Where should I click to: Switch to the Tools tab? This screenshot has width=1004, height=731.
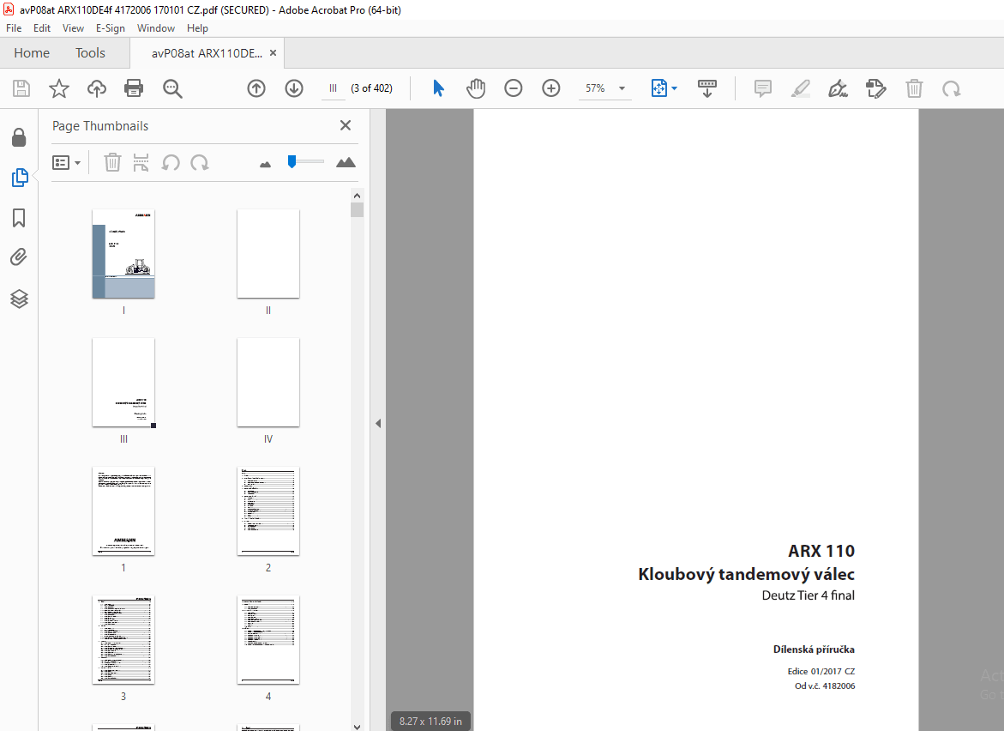pyautogui.click(x=90, y=53)
